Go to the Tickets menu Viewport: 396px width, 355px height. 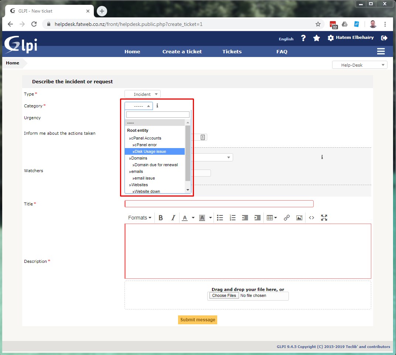232,52
